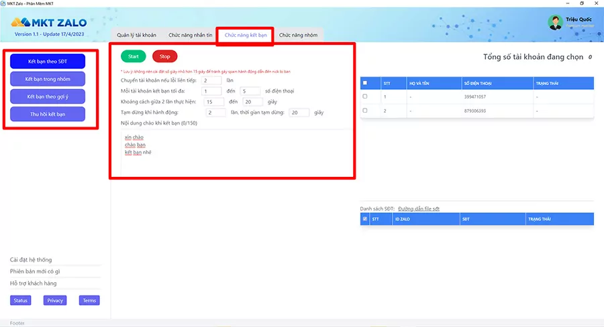Choose Kết bạn theo SĐT option

click(48, 61)
